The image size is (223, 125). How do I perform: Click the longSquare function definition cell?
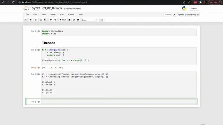pyautogui.click(x=119, y=56)
